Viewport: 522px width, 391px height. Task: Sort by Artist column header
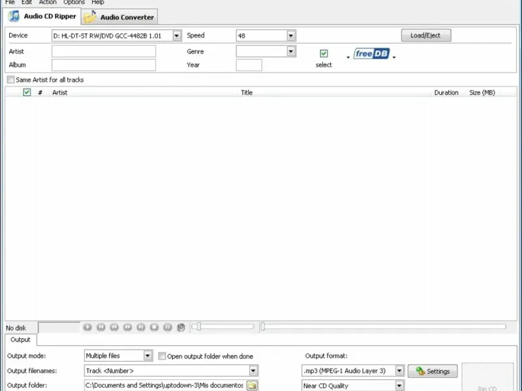click(60, 93)
